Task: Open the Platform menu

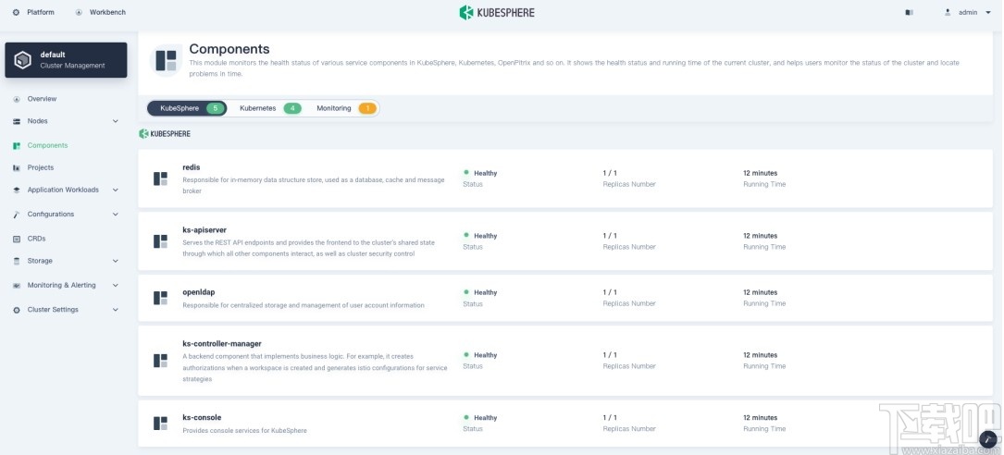Action: [34, 13]
